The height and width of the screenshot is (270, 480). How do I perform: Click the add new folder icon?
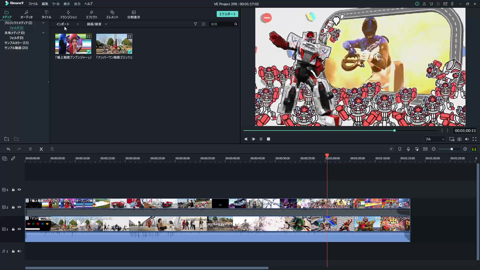pyautogui.click(x=6, y=139)
